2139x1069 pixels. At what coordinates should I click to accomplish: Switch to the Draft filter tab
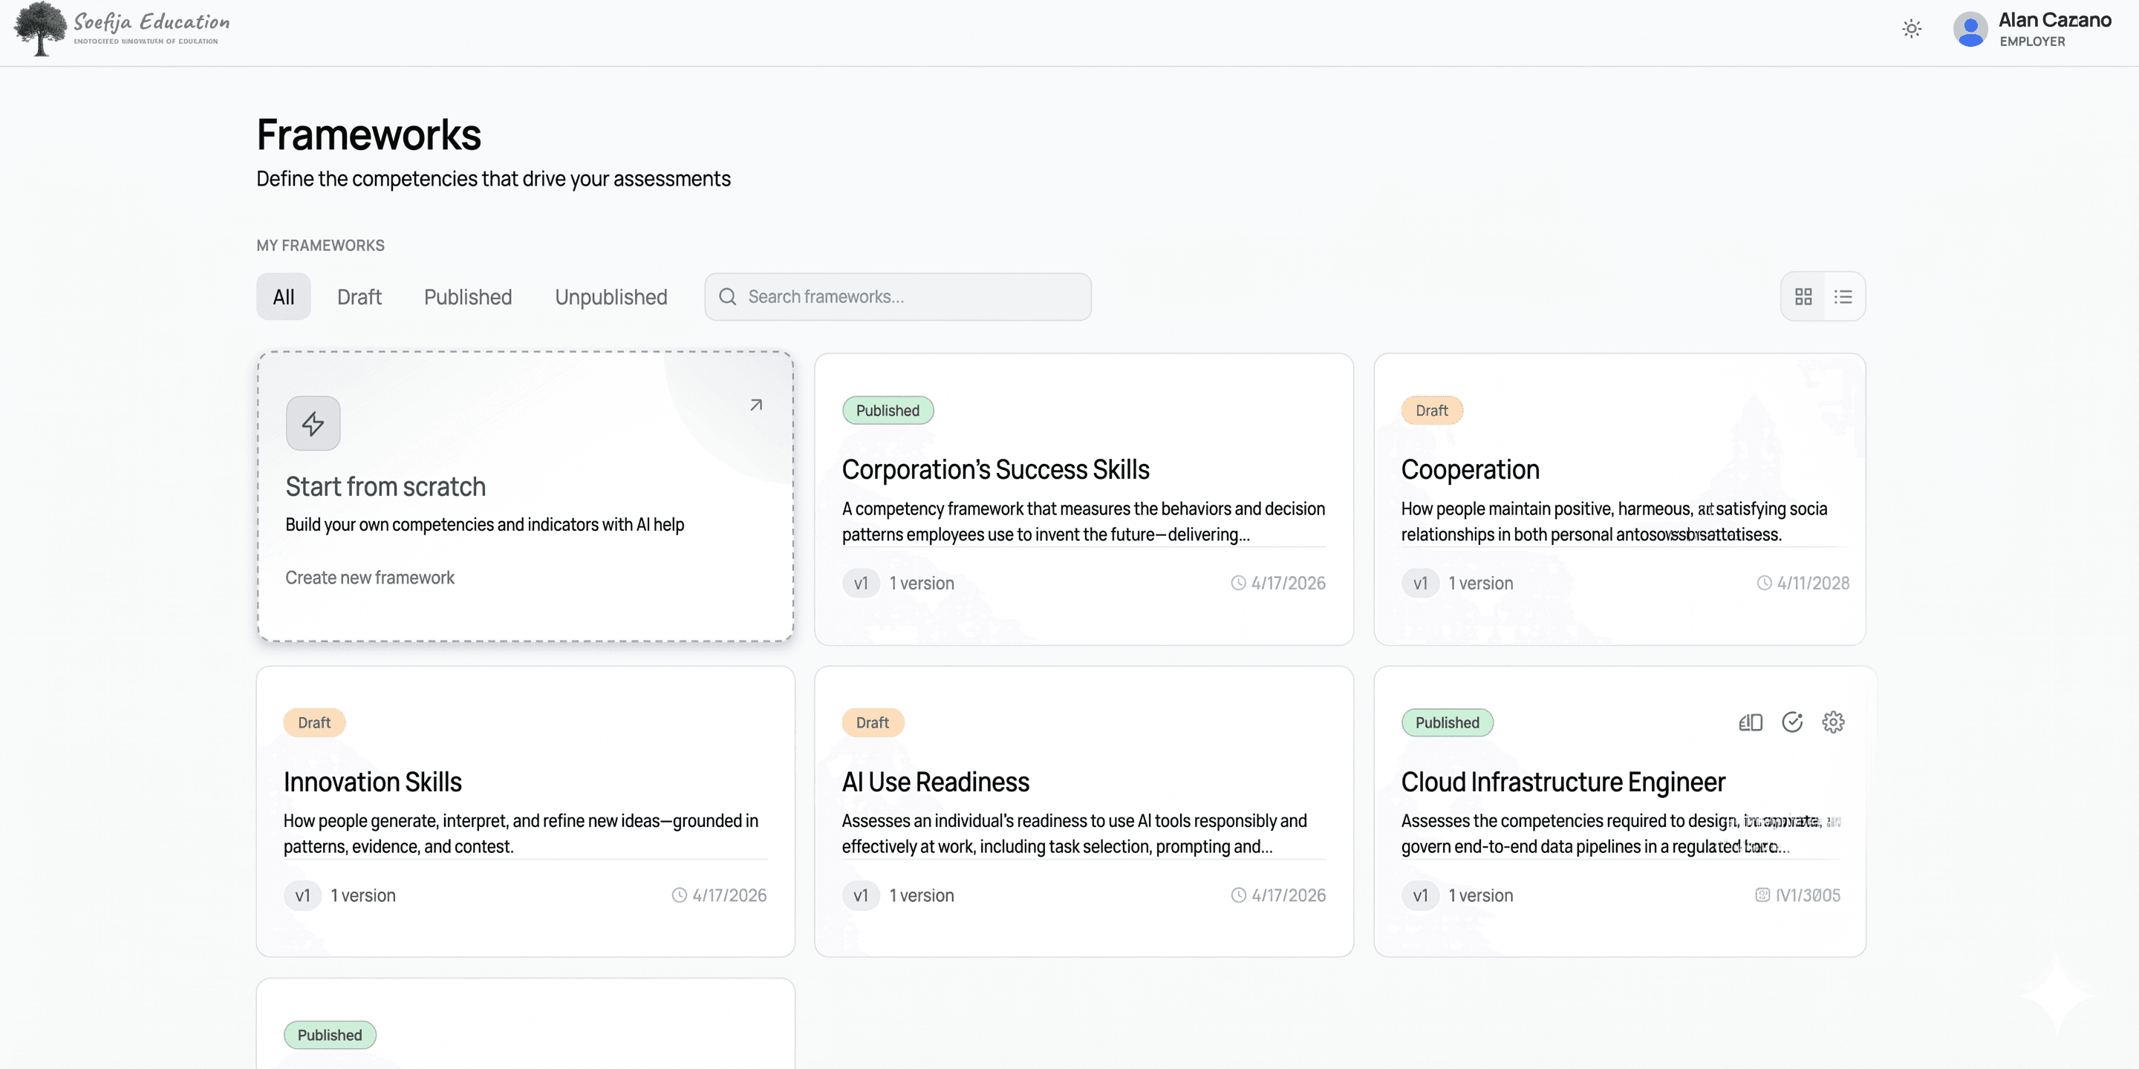pos(359,296)
